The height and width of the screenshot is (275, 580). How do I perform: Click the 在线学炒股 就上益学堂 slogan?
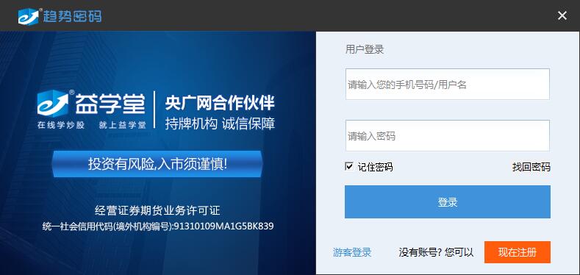pyautogui.click(x=91, y=125)
